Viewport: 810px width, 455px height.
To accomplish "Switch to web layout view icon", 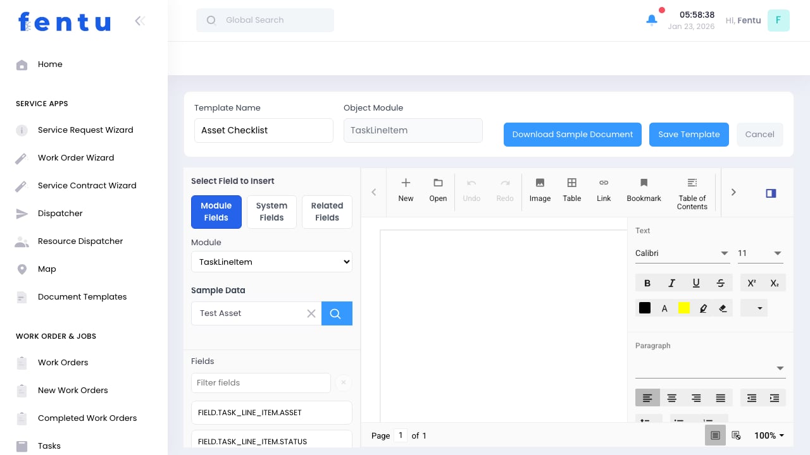I will coord(736,435).
